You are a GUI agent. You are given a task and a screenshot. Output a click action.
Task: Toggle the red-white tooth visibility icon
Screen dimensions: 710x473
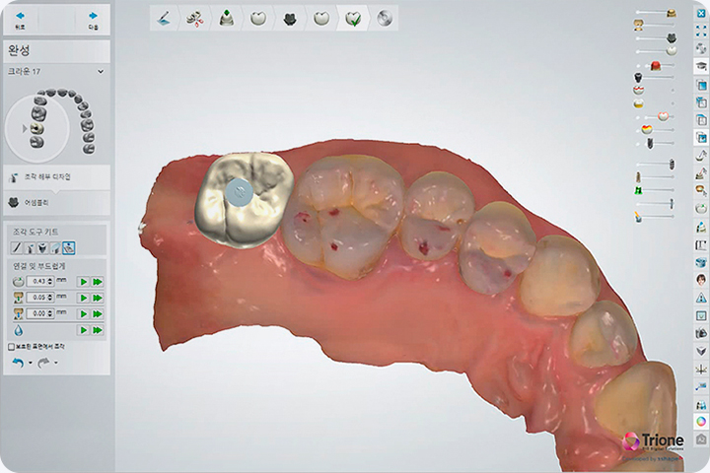coord(638,90)
